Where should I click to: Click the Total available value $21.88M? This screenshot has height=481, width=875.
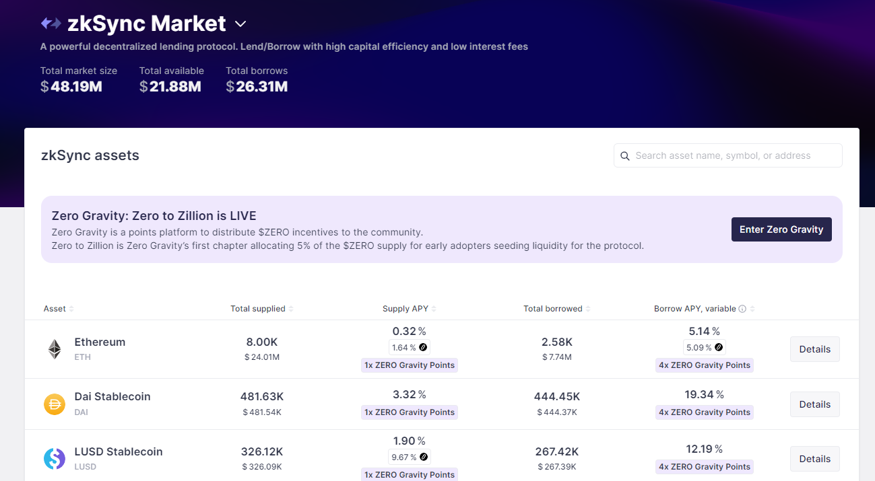coord(170,86)
